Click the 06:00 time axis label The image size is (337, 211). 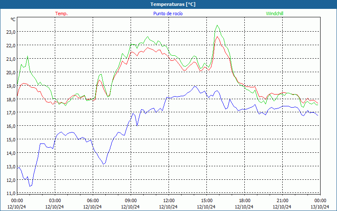pos(93,200)
